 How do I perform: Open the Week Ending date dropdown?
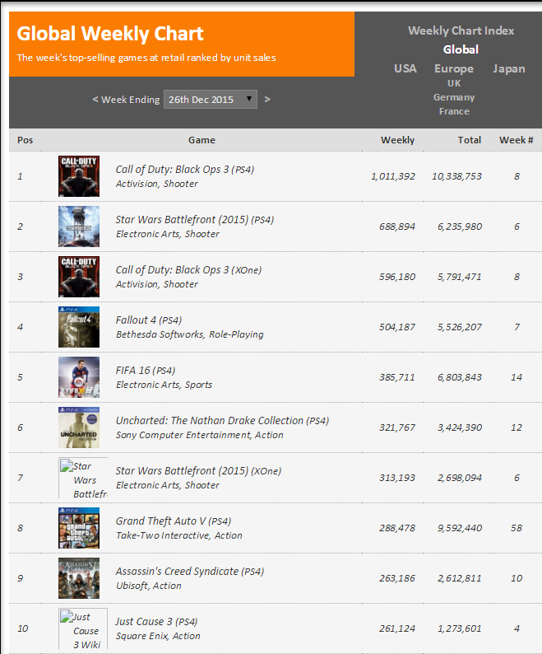click(x=211, y=100)
